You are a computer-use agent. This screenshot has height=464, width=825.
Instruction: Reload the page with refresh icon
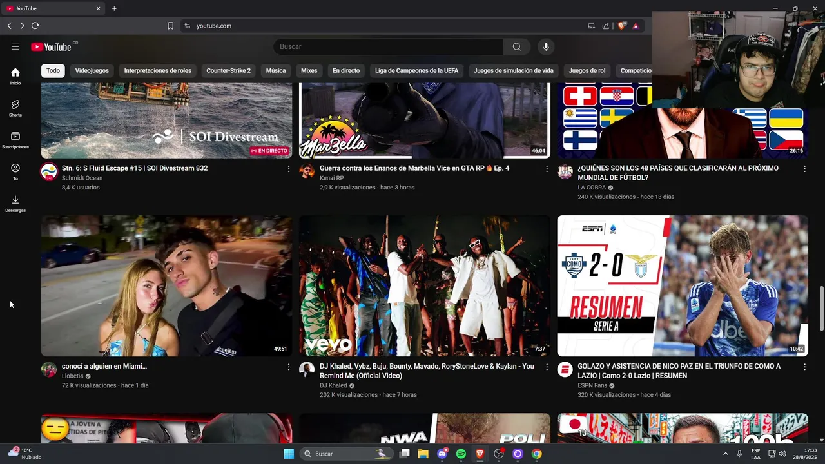point(35,26)
